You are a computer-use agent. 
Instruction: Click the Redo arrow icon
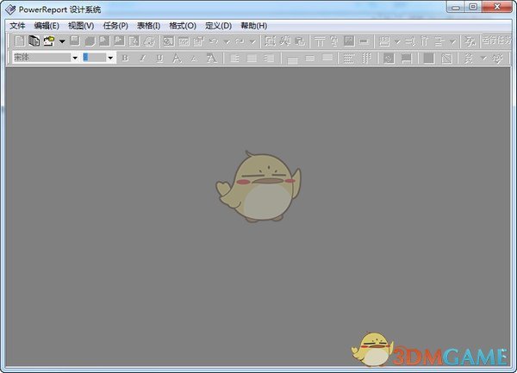click(x=240, y=41)
